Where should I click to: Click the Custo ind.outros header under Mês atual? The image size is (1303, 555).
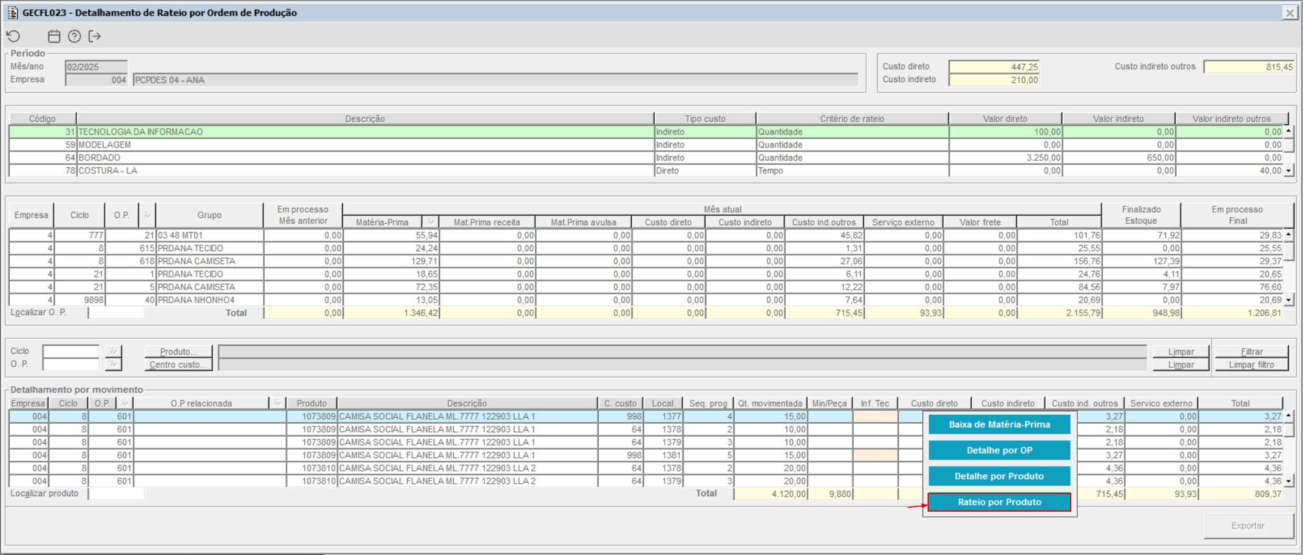823,222
